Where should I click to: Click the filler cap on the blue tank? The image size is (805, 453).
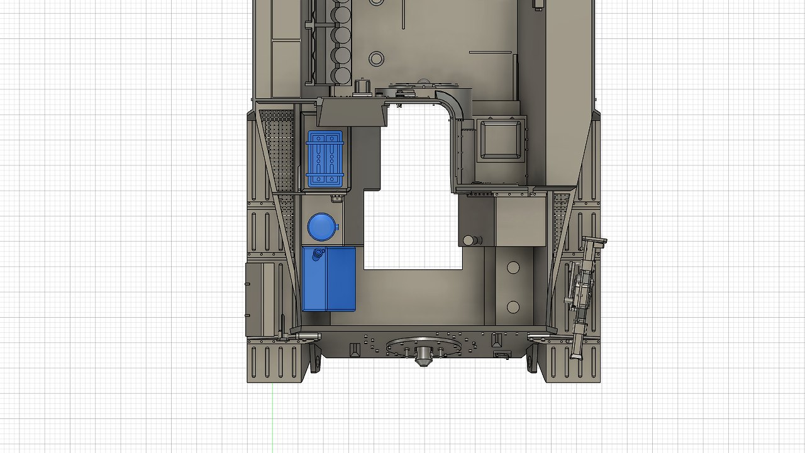317,254
